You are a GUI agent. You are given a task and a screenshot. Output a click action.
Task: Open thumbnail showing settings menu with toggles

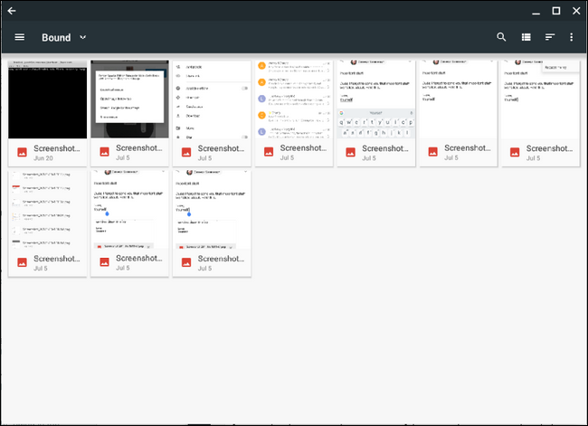click(x=212, y=99)
